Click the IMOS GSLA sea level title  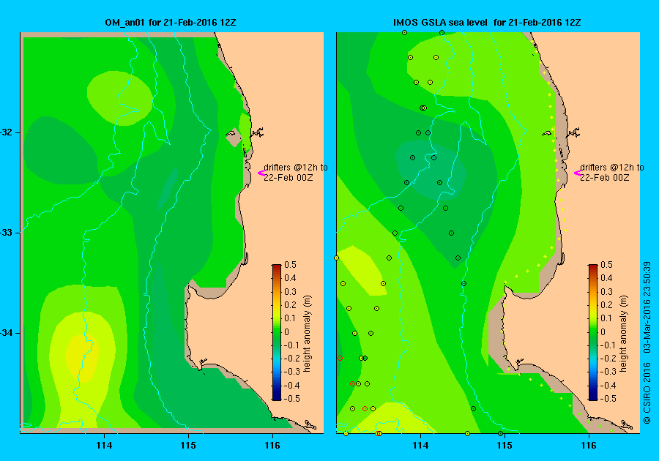pos(487,23)
